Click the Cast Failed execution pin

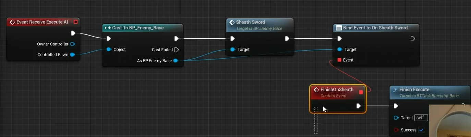click(x=176, y=50)
